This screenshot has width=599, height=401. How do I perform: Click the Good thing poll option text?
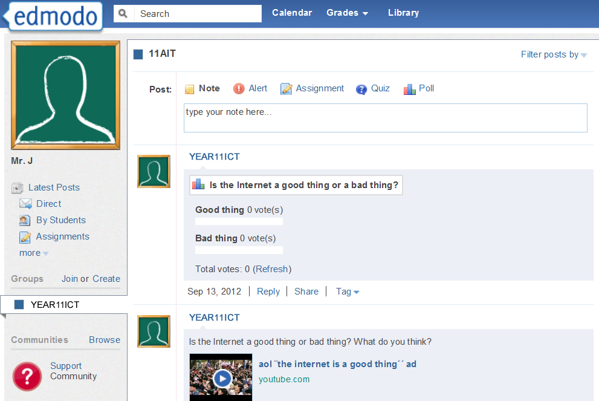[x=219, y=210]
